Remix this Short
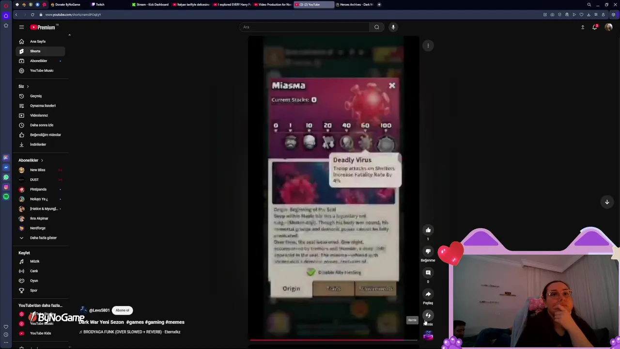The width and height of the screenshot is (620, 349). click(x=428, y=316)
